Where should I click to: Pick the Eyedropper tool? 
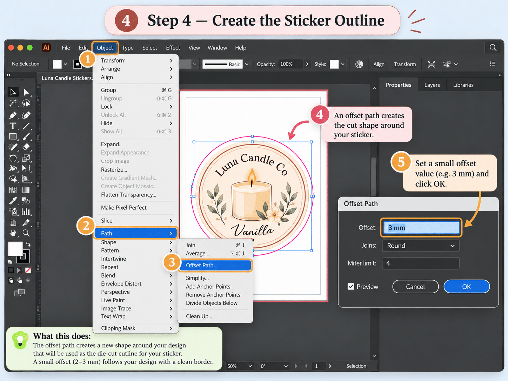click(x=13, y=201)
